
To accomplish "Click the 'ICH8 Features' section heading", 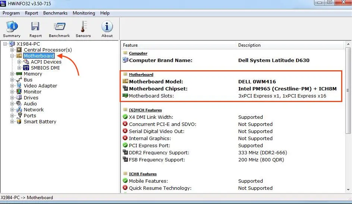I will pos(142,174).
